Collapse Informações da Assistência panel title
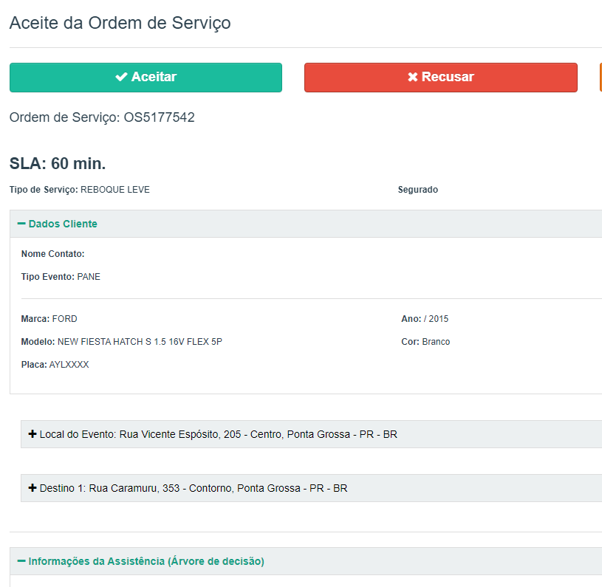 point(146,561)
